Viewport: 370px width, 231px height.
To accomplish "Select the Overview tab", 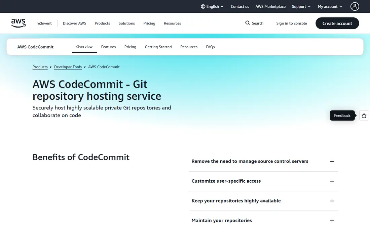I will 84,47.
